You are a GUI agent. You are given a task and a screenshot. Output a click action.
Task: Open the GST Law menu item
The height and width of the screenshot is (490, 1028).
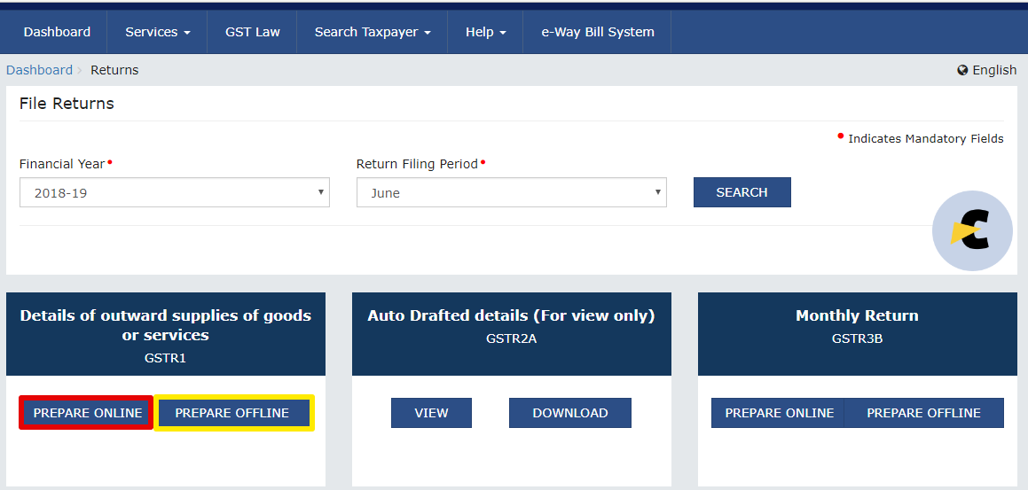[253, 32]
